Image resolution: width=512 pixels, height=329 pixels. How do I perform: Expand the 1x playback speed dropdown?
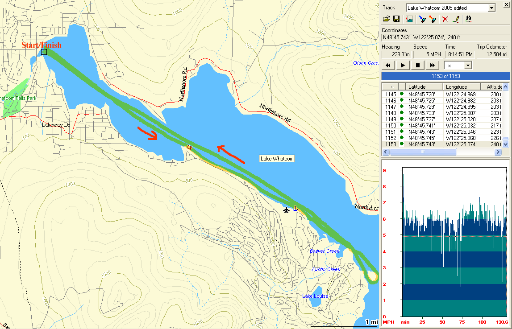coord(467,66)
